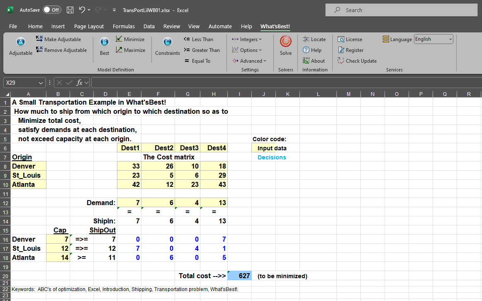Select the blue Total cost cell
This screenshot has height=301, width=482.
[239, 276]
